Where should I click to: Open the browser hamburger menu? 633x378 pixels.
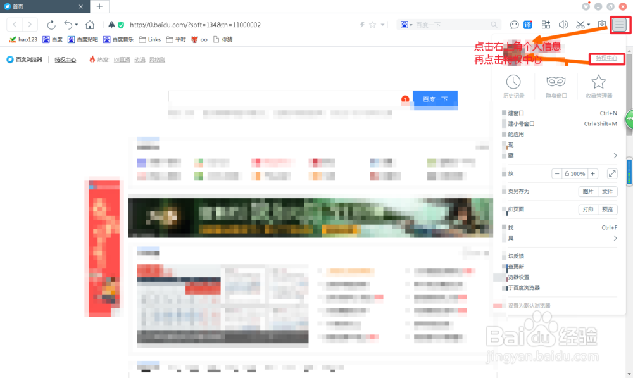pos(619,25)
